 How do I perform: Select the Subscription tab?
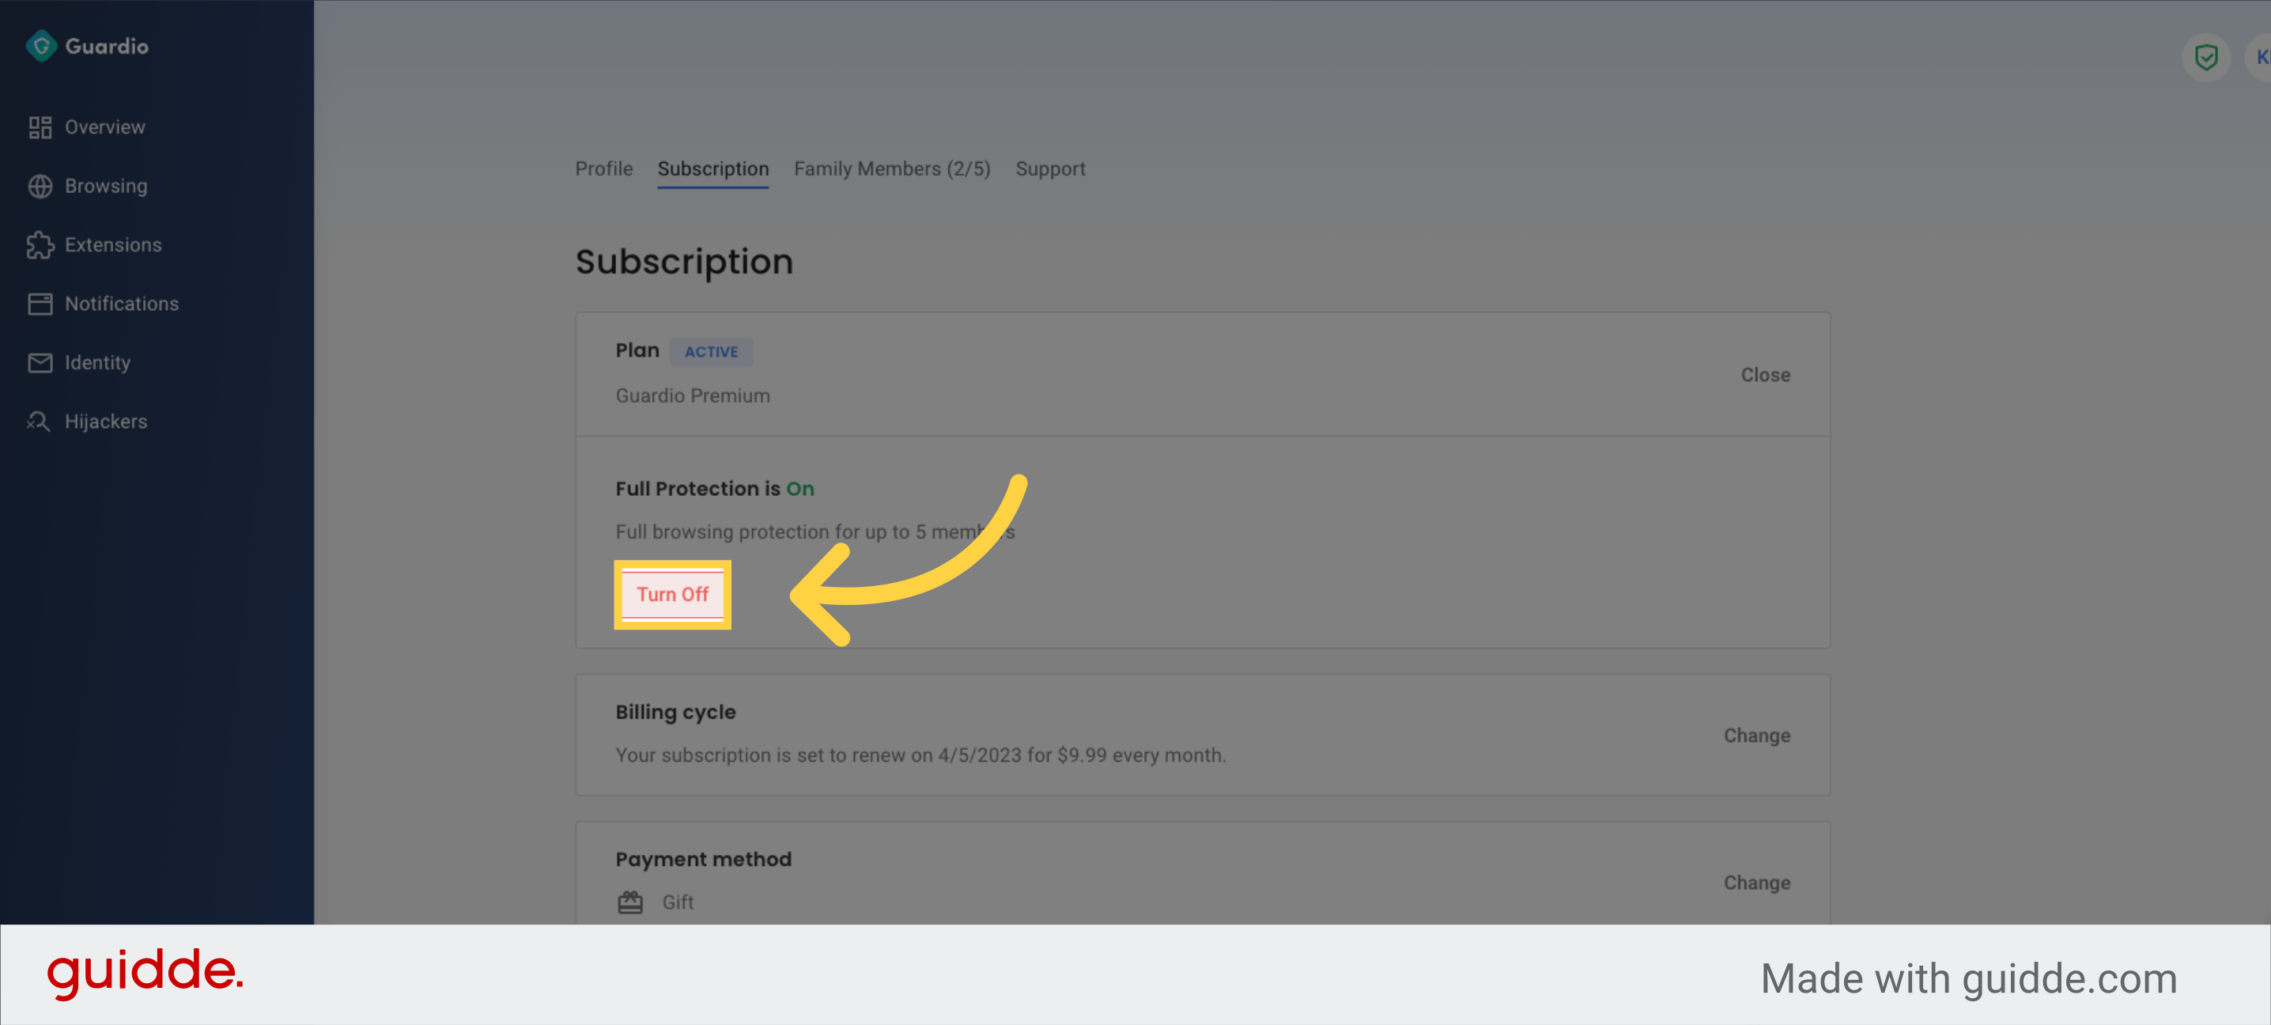(x=713, y=168)
